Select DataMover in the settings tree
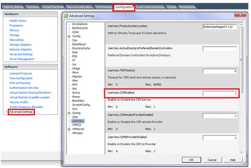251x168 pixels. point(79,44)
